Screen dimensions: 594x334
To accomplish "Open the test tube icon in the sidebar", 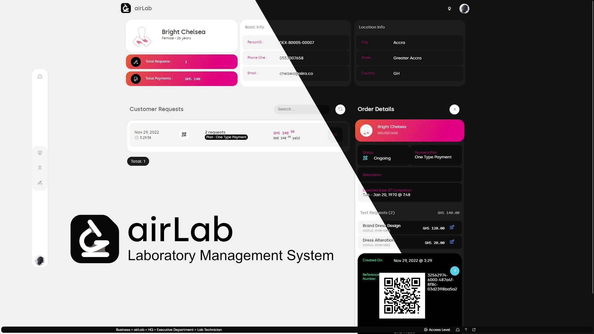I will 40,183.
